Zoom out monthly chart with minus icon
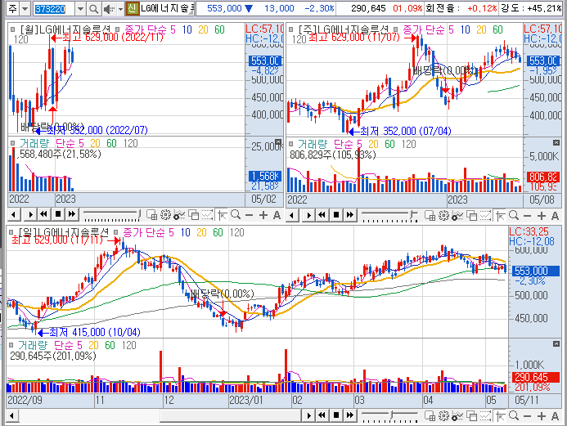Image resolution: width=567 pixels, height=426 pixels. tap(249, 215)
